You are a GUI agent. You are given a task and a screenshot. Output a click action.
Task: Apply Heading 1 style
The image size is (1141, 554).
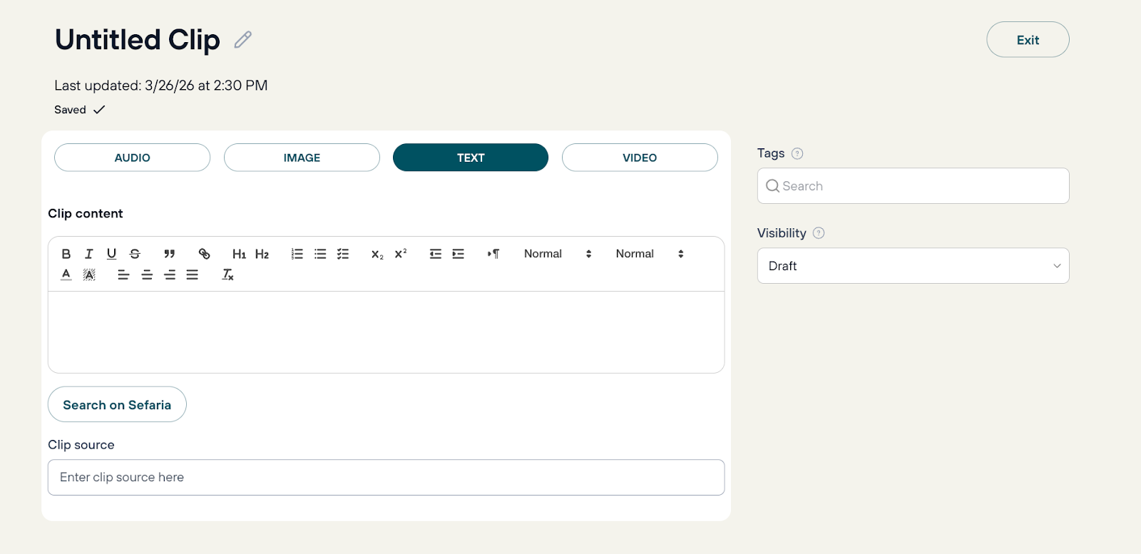[x=239, y=254]
